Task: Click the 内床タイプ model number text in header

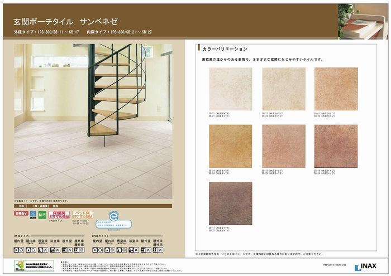Action: [x=119, y=32]
